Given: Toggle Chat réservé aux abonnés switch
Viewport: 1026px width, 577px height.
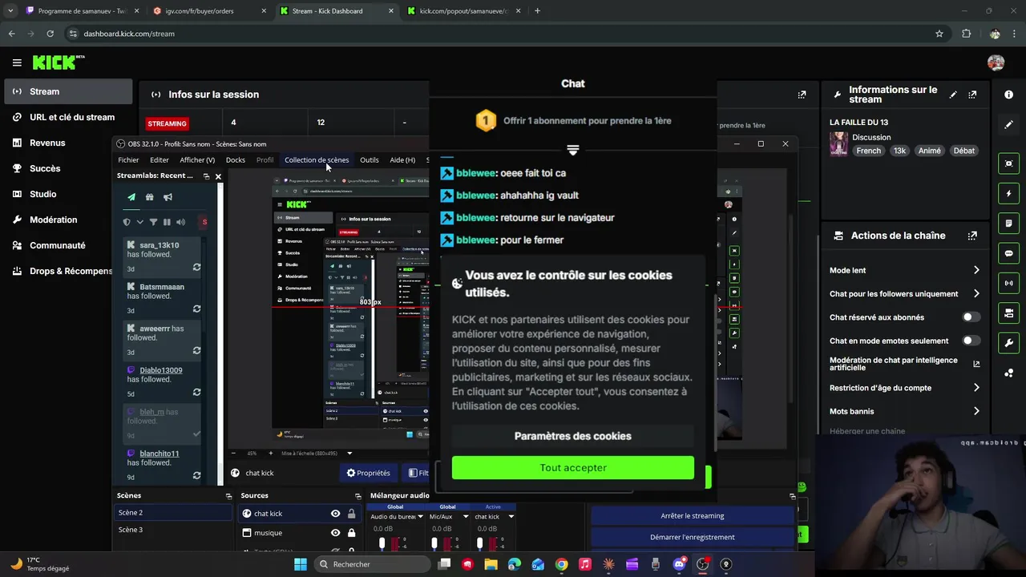Looking at the screenshot, I should (x=971, y=317).
